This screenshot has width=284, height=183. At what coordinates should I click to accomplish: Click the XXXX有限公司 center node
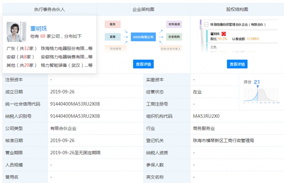(x=143, y=37)
